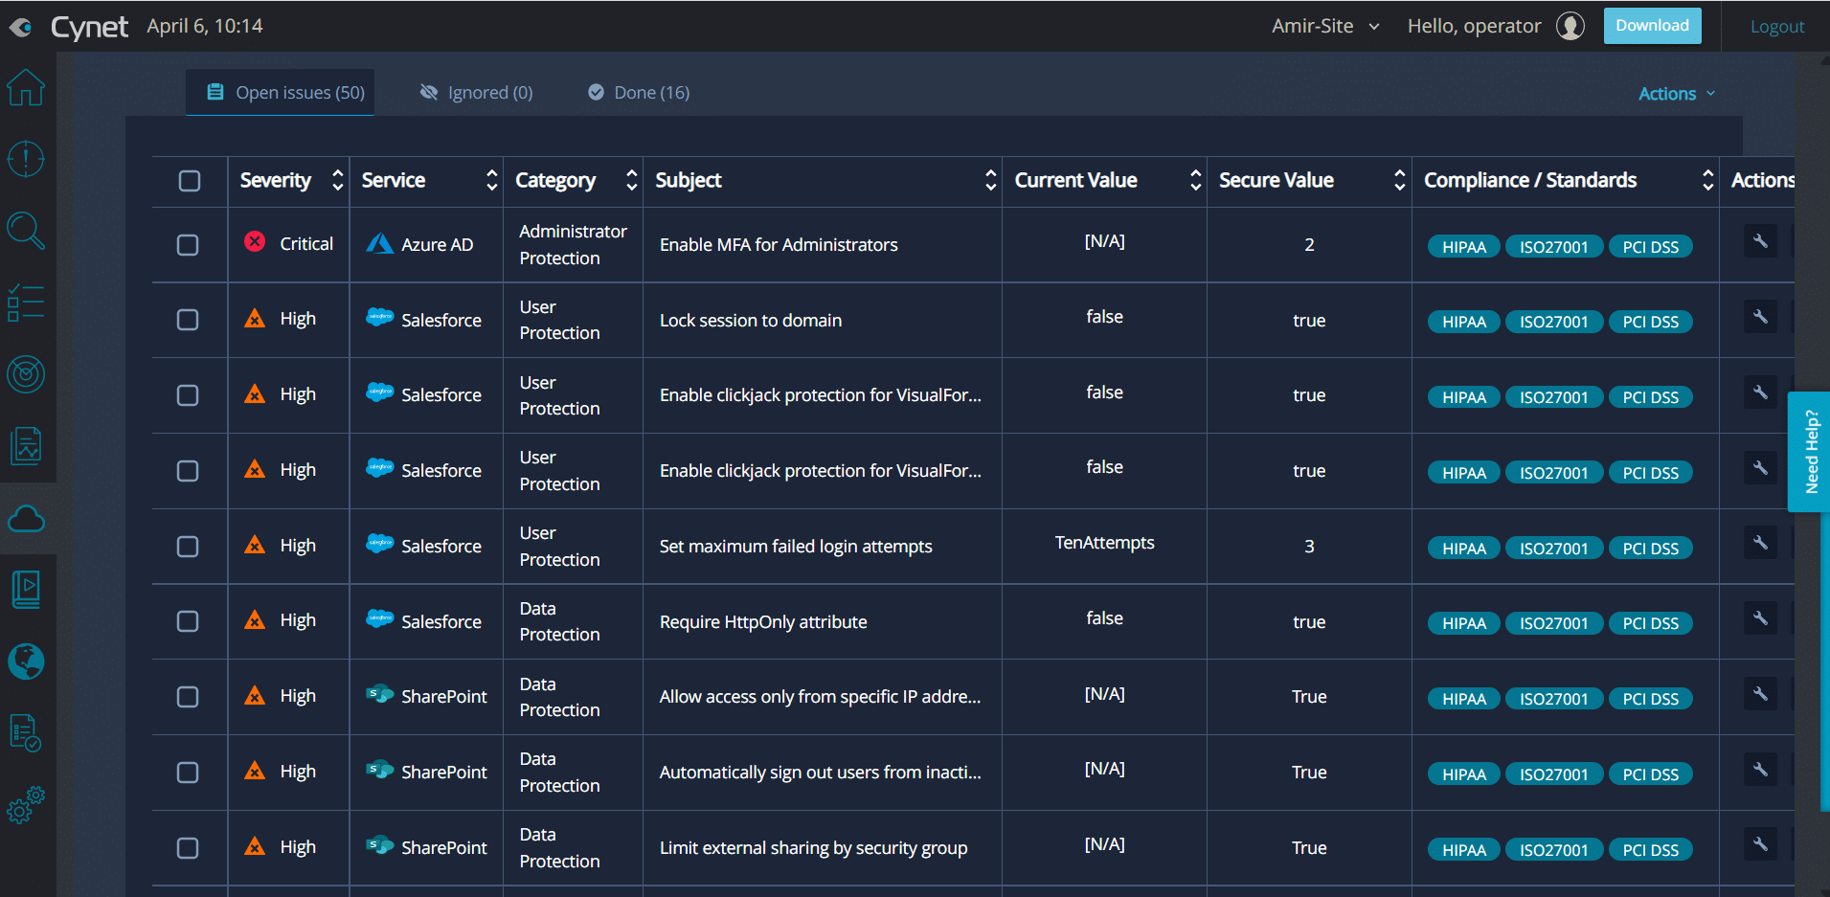Open the cloud SaaS icon in sidebar
The image size is (1830, 897).
[26, 519]
